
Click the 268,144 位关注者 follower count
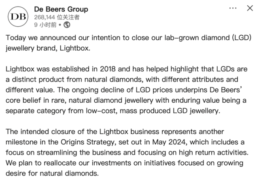click(57, 17)
